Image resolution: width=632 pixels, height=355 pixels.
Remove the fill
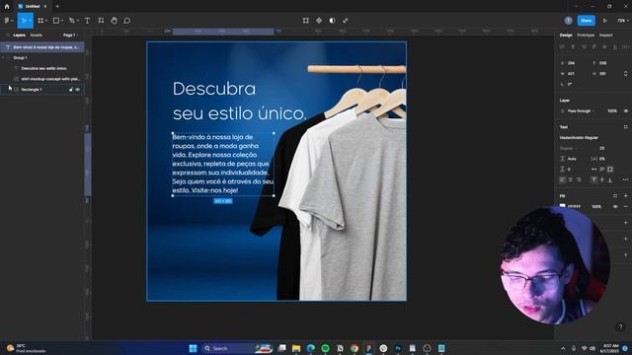[x=625, y=206]
